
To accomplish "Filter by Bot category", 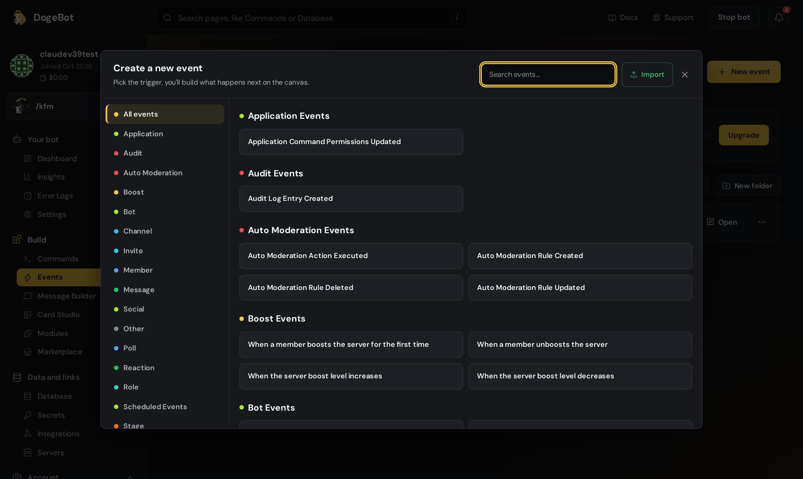I will tap(165, 212).
